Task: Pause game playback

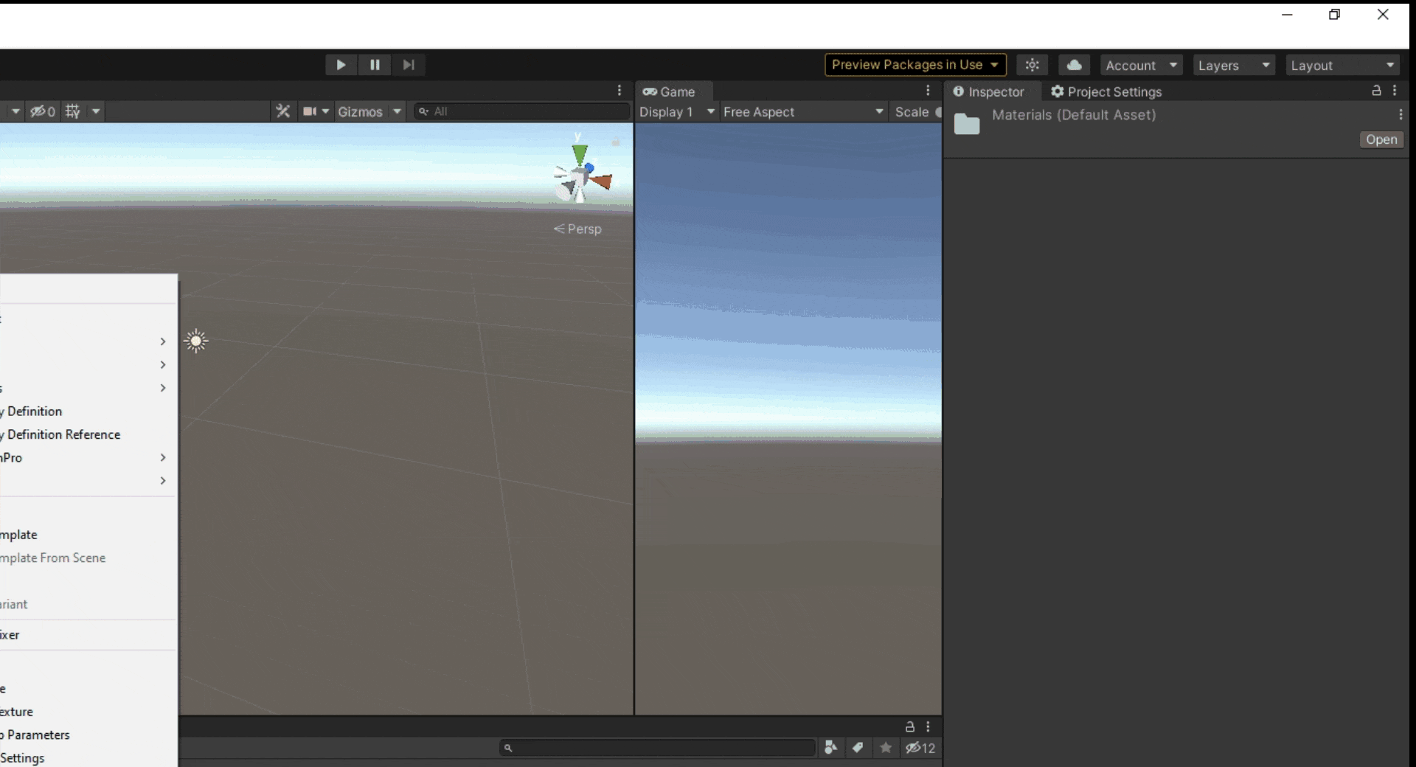Action: tap(375, 65)
